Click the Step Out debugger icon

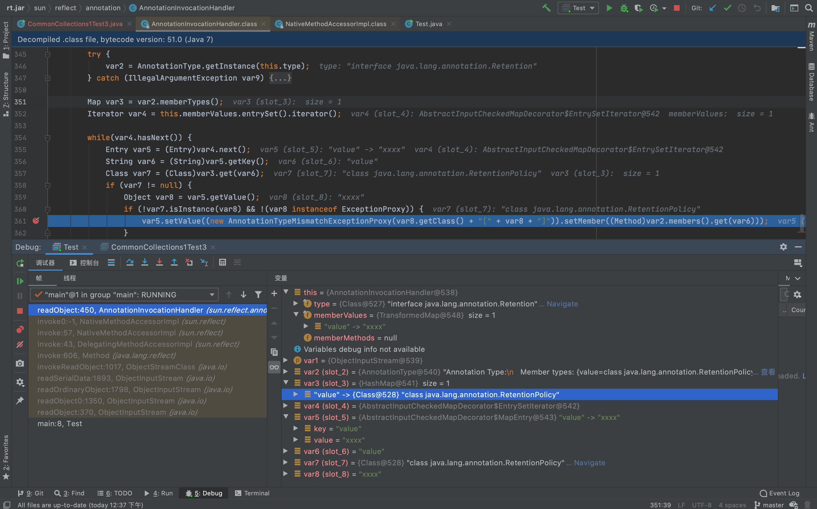(174, 262)
